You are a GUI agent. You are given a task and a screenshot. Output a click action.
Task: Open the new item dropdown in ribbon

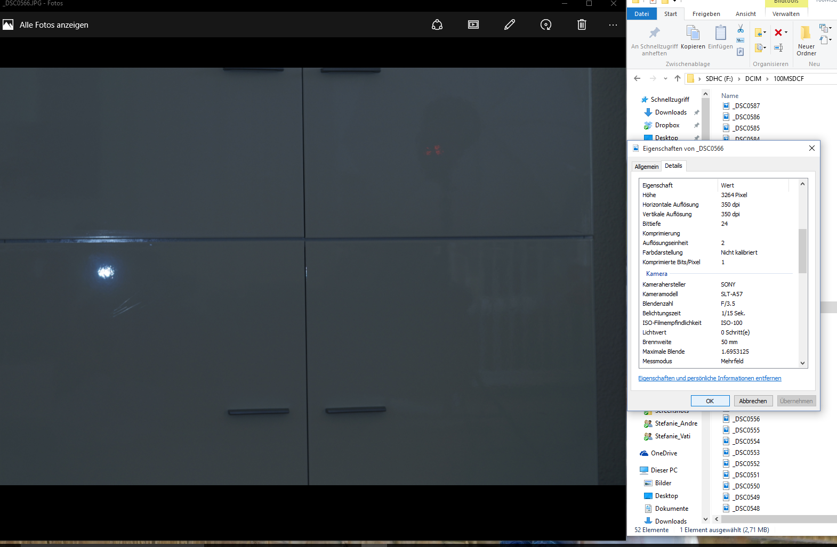tap(825, 28)
